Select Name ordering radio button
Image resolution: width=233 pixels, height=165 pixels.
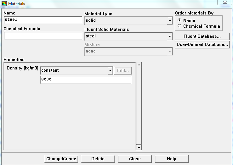click(179, 20)
